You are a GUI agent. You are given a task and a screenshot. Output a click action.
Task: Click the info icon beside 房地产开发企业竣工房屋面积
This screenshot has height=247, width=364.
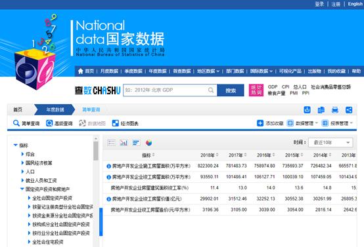point(108,177)
